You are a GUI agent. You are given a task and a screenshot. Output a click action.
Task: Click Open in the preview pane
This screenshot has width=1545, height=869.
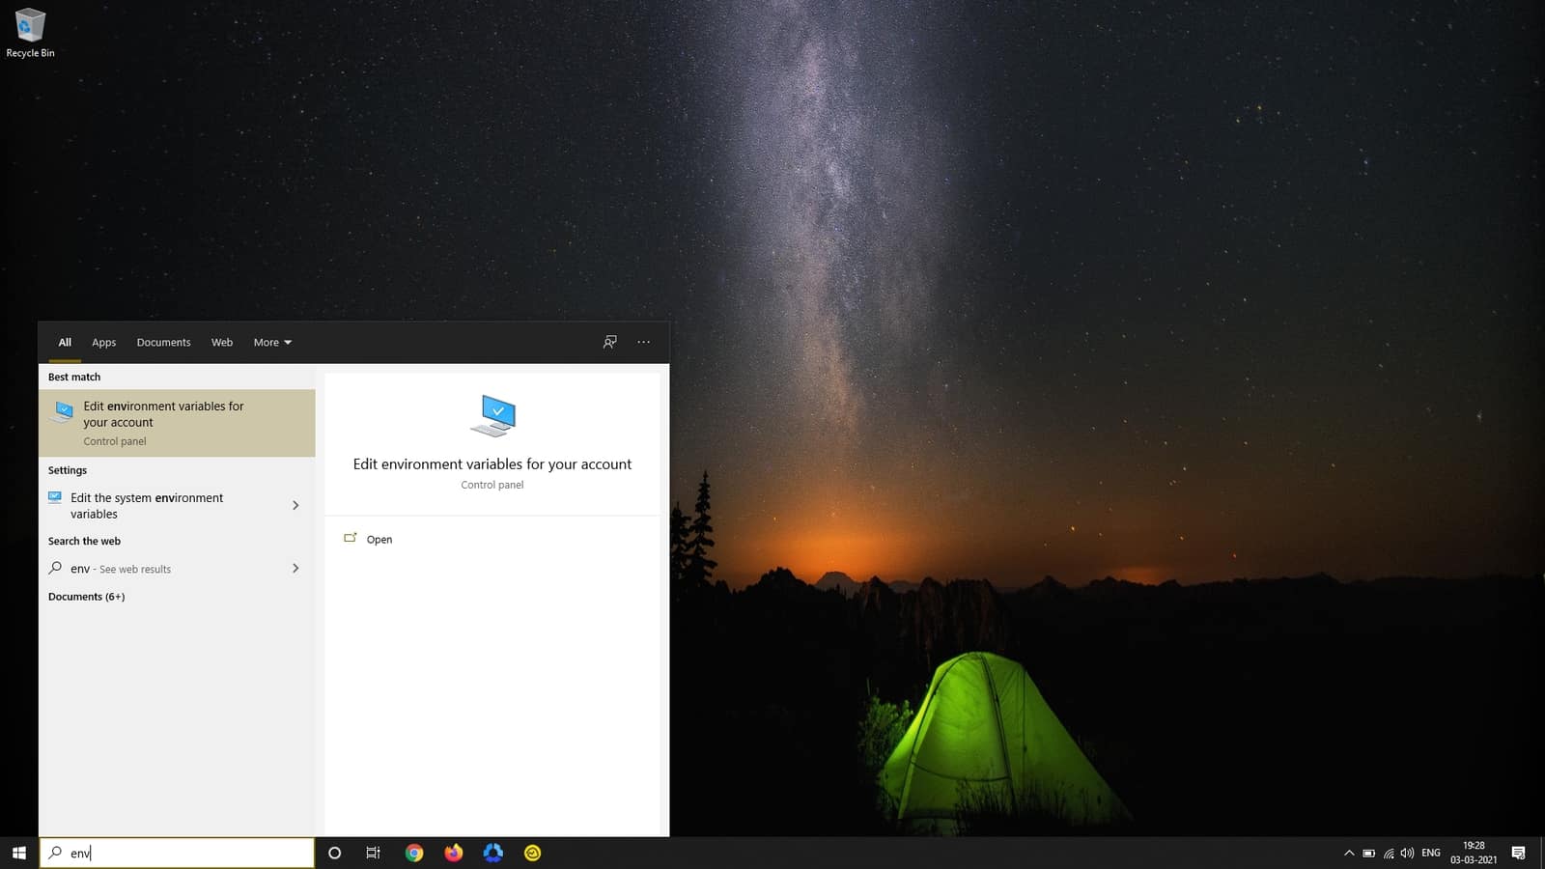click(379, 540)
